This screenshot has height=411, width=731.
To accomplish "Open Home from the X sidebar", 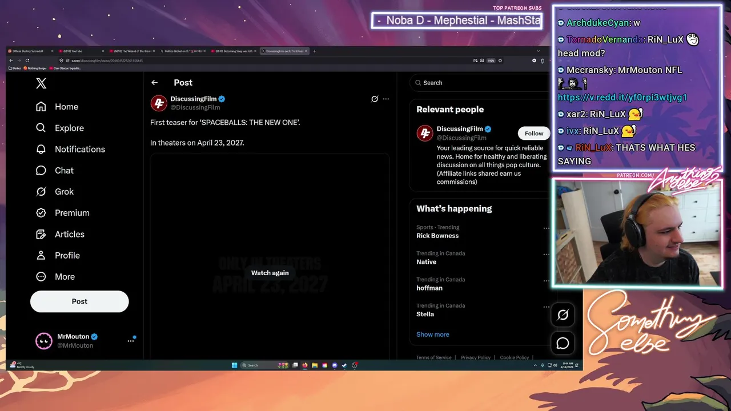I will [57, 107].
